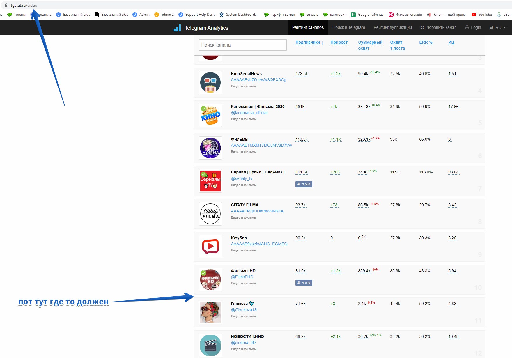Open Рейтинг публикаций menu item
Screen dimensions: 512x358
coord(393,27)
